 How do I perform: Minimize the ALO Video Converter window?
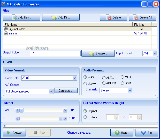click(x=144, y=4)
